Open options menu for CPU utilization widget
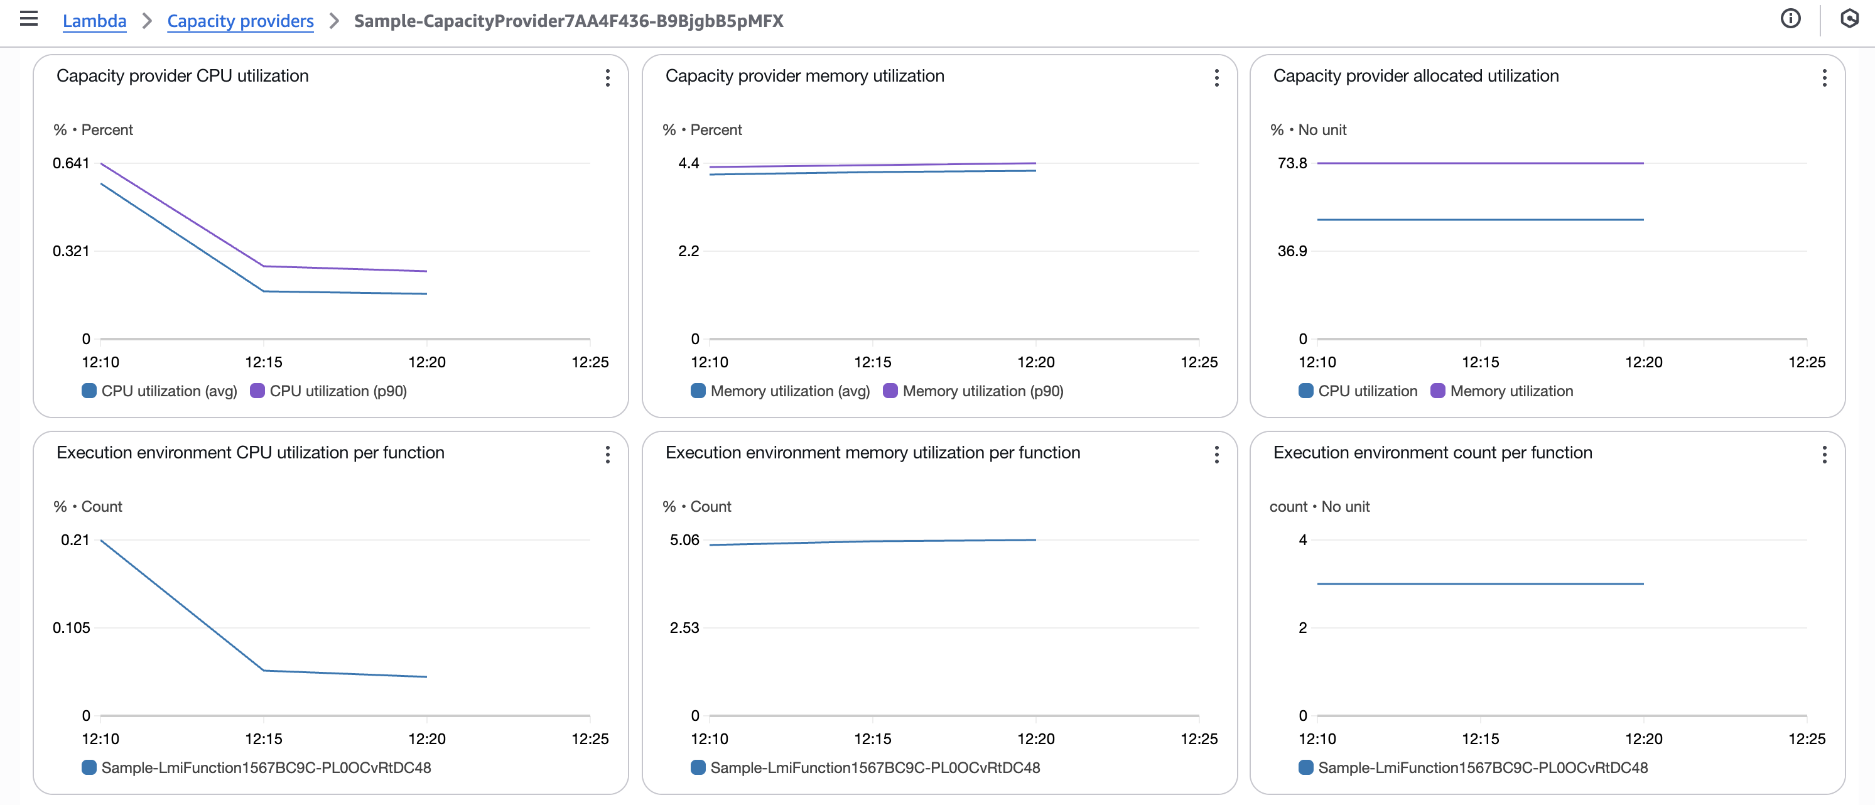Viewport: 1875px width, 805px height. tap(607, 78)
